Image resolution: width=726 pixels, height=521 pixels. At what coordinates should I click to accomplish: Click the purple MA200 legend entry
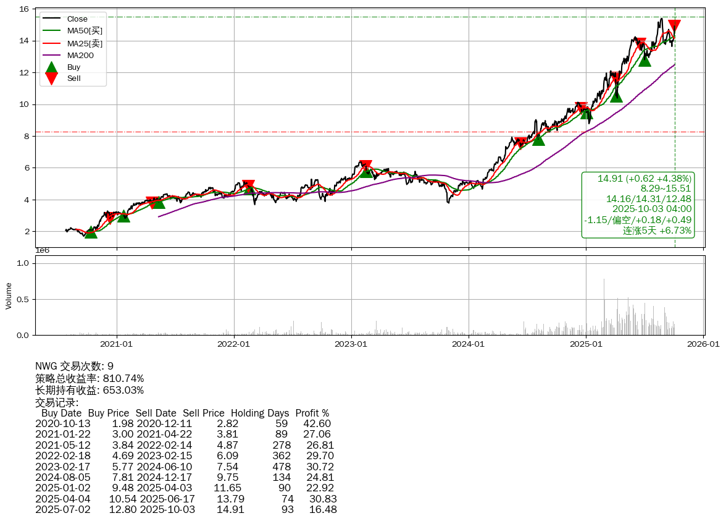coord(80,55)
